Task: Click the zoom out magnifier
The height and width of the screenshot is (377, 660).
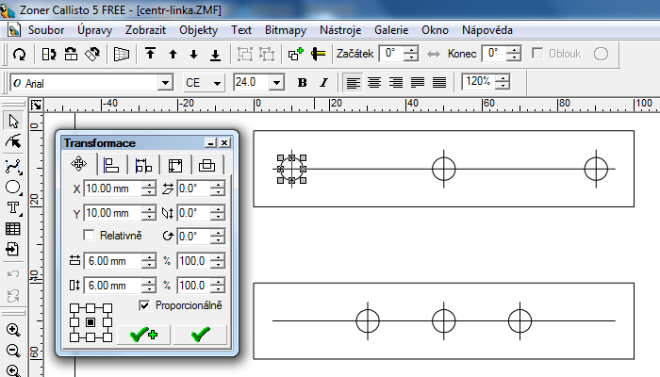Action: (x=13, y=350)
